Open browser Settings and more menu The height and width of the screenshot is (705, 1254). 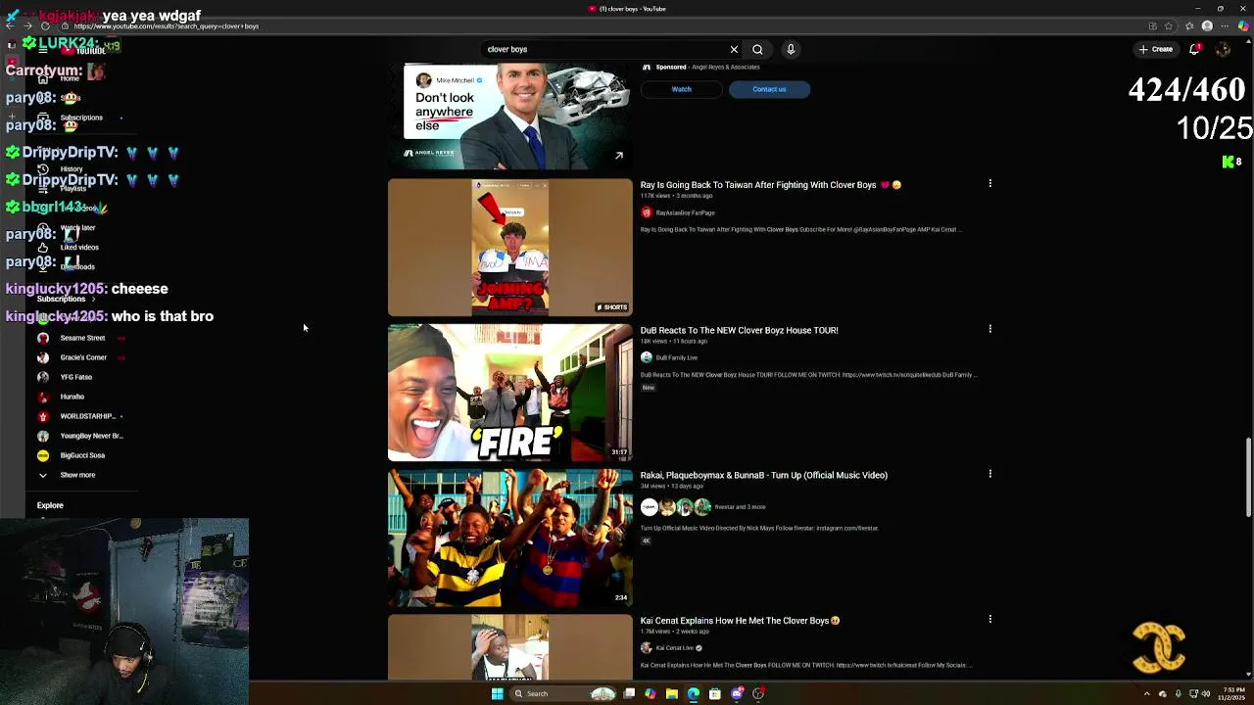(x=1225, y=26)
